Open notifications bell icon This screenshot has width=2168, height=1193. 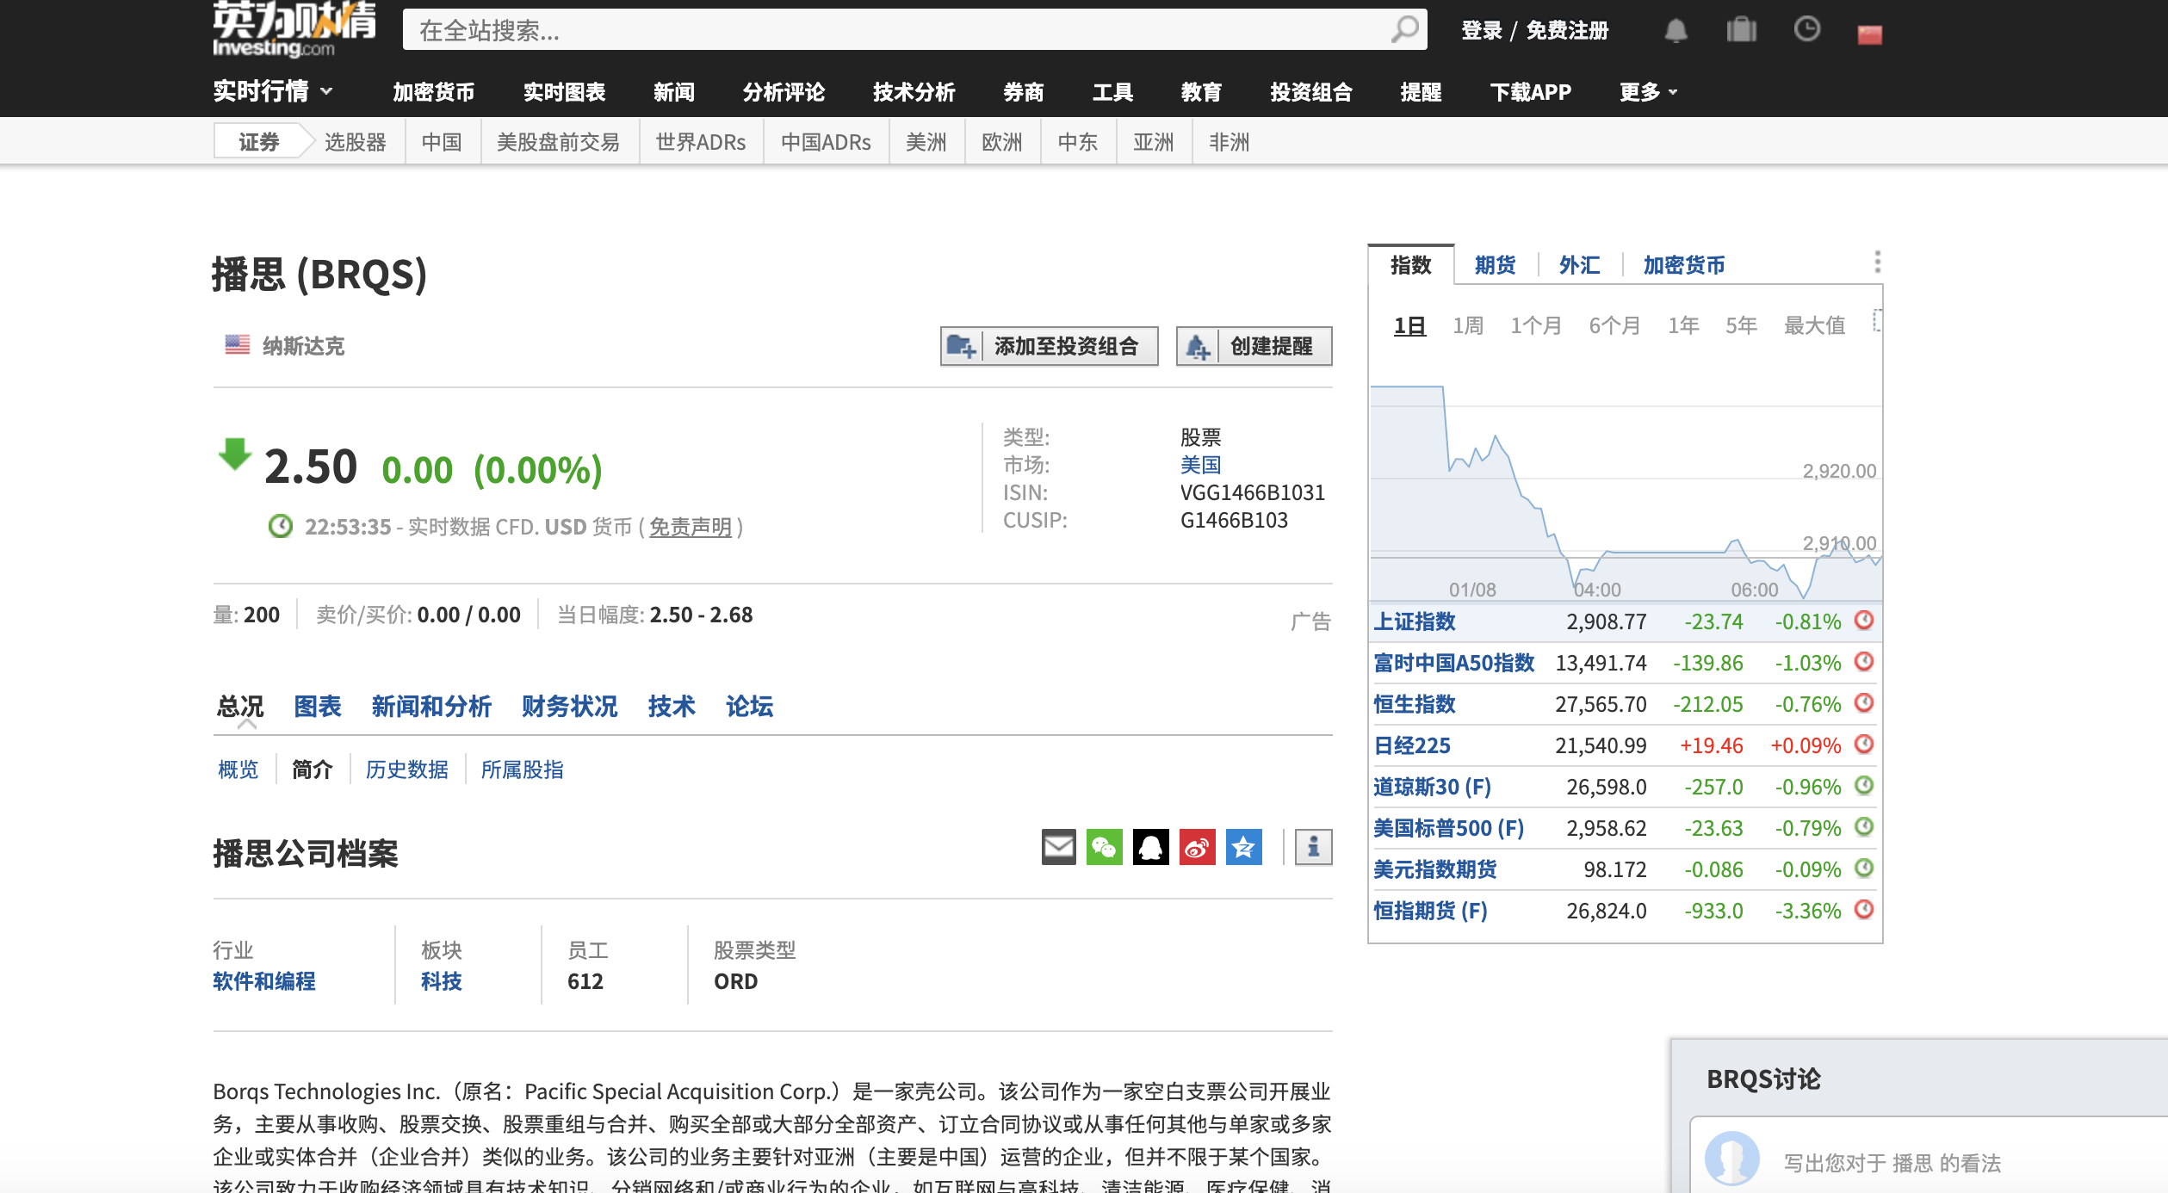(x=1676, y=31)
